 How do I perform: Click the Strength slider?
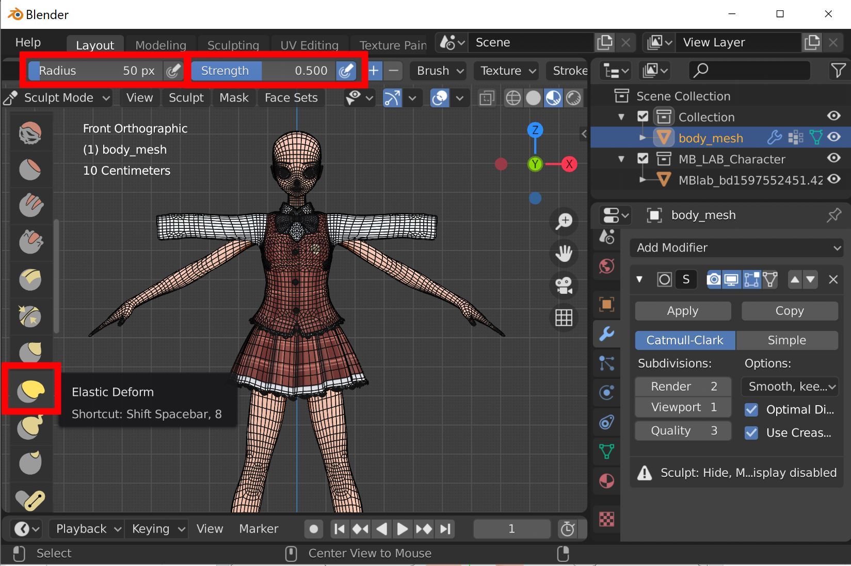click(x=263, y=71)
